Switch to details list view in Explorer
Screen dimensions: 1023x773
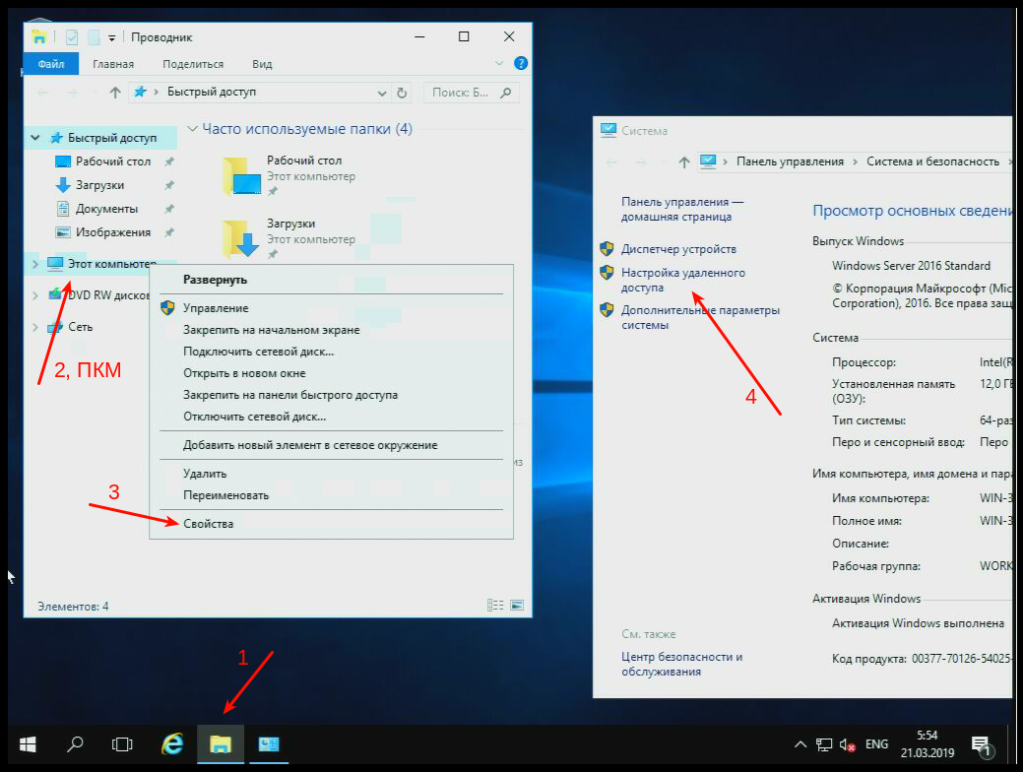pyautogui.click(x=495, y=606)
